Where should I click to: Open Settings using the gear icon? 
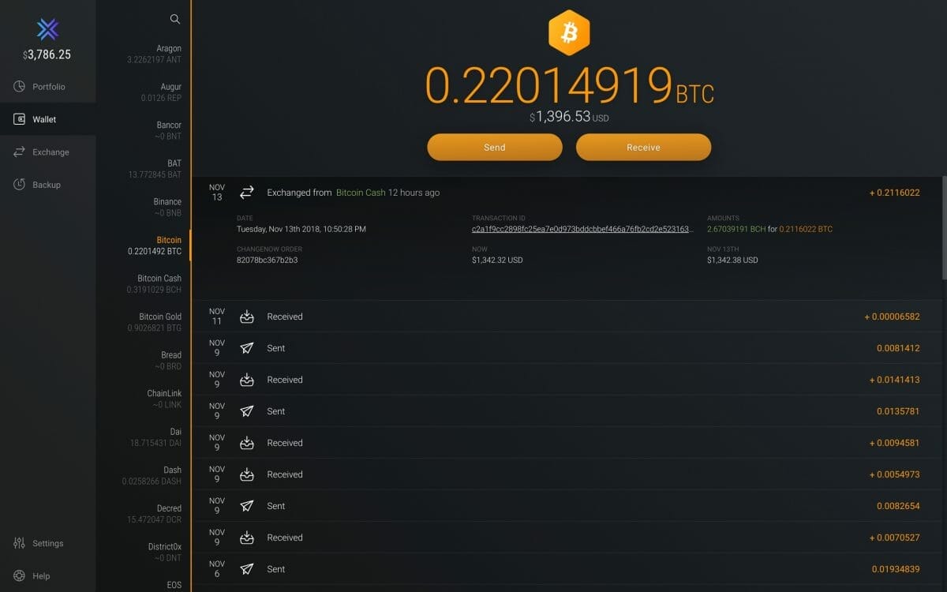(17, 543)
